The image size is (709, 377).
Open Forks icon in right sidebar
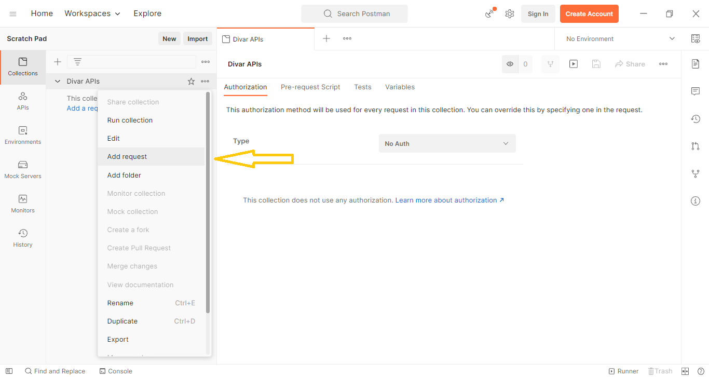(x=696, y=173)
